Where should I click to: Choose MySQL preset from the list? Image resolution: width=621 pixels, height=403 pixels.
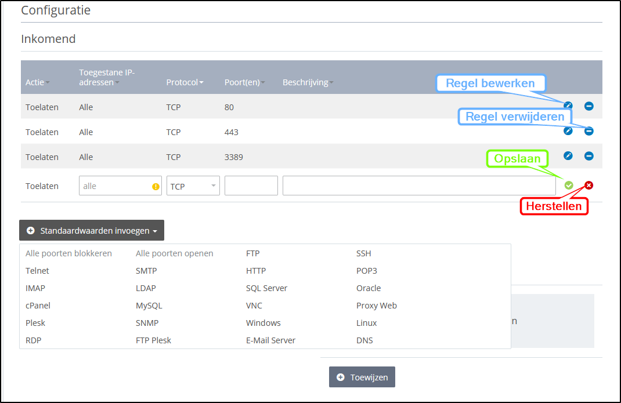coord(149,306)
